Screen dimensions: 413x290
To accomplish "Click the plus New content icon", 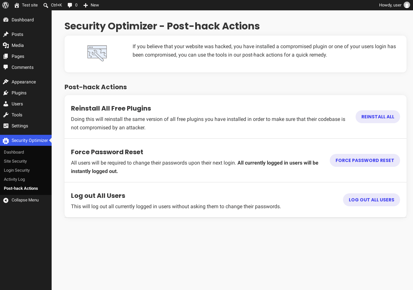I will [x=86, y=5].
